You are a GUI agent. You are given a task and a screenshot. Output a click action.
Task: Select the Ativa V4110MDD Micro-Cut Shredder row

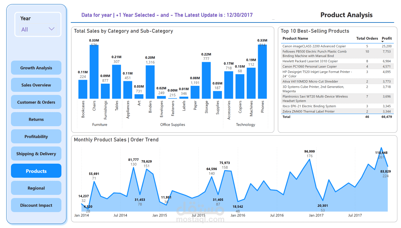point(337,81)
